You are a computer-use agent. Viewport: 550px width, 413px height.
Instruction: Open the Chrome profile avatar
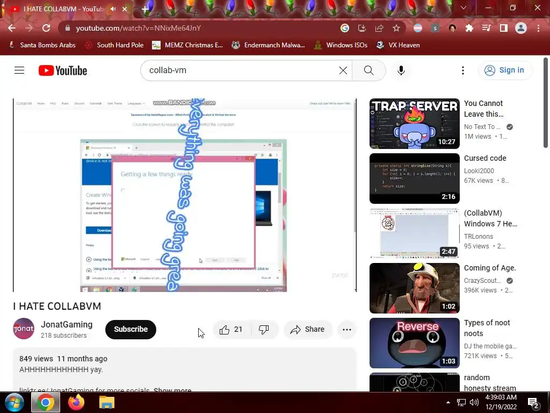pyautogui.click(x=521, y=28)
